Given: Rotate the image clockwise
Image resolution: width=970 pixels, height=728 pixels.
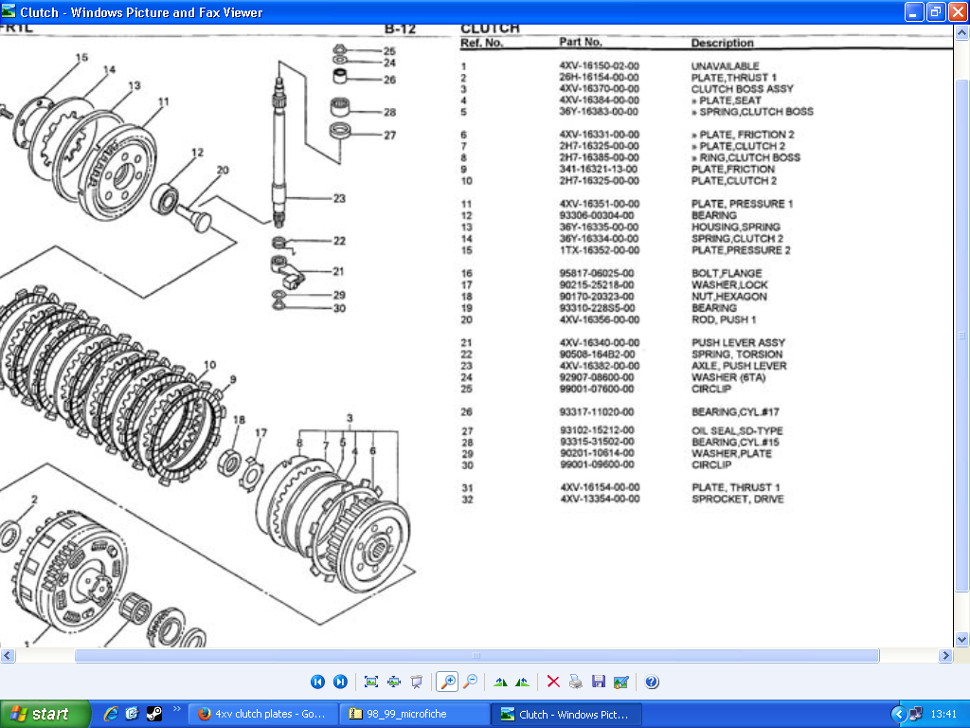Looking at the screenshot, I should (x=500, y=682).
